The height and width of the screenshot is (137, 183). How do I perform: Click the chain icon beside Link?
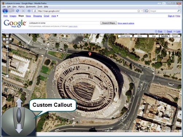[x=175, y=31]
